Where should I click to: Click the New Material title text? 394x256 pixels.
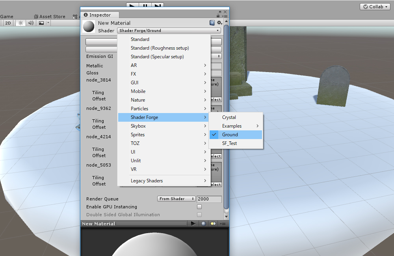click(114, 23)
